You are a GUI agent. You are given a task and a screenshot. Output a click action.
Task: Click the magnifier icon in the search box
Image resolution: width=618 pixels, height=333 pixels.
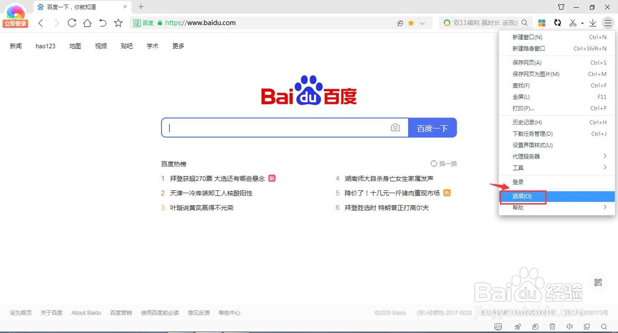[524, 23]
